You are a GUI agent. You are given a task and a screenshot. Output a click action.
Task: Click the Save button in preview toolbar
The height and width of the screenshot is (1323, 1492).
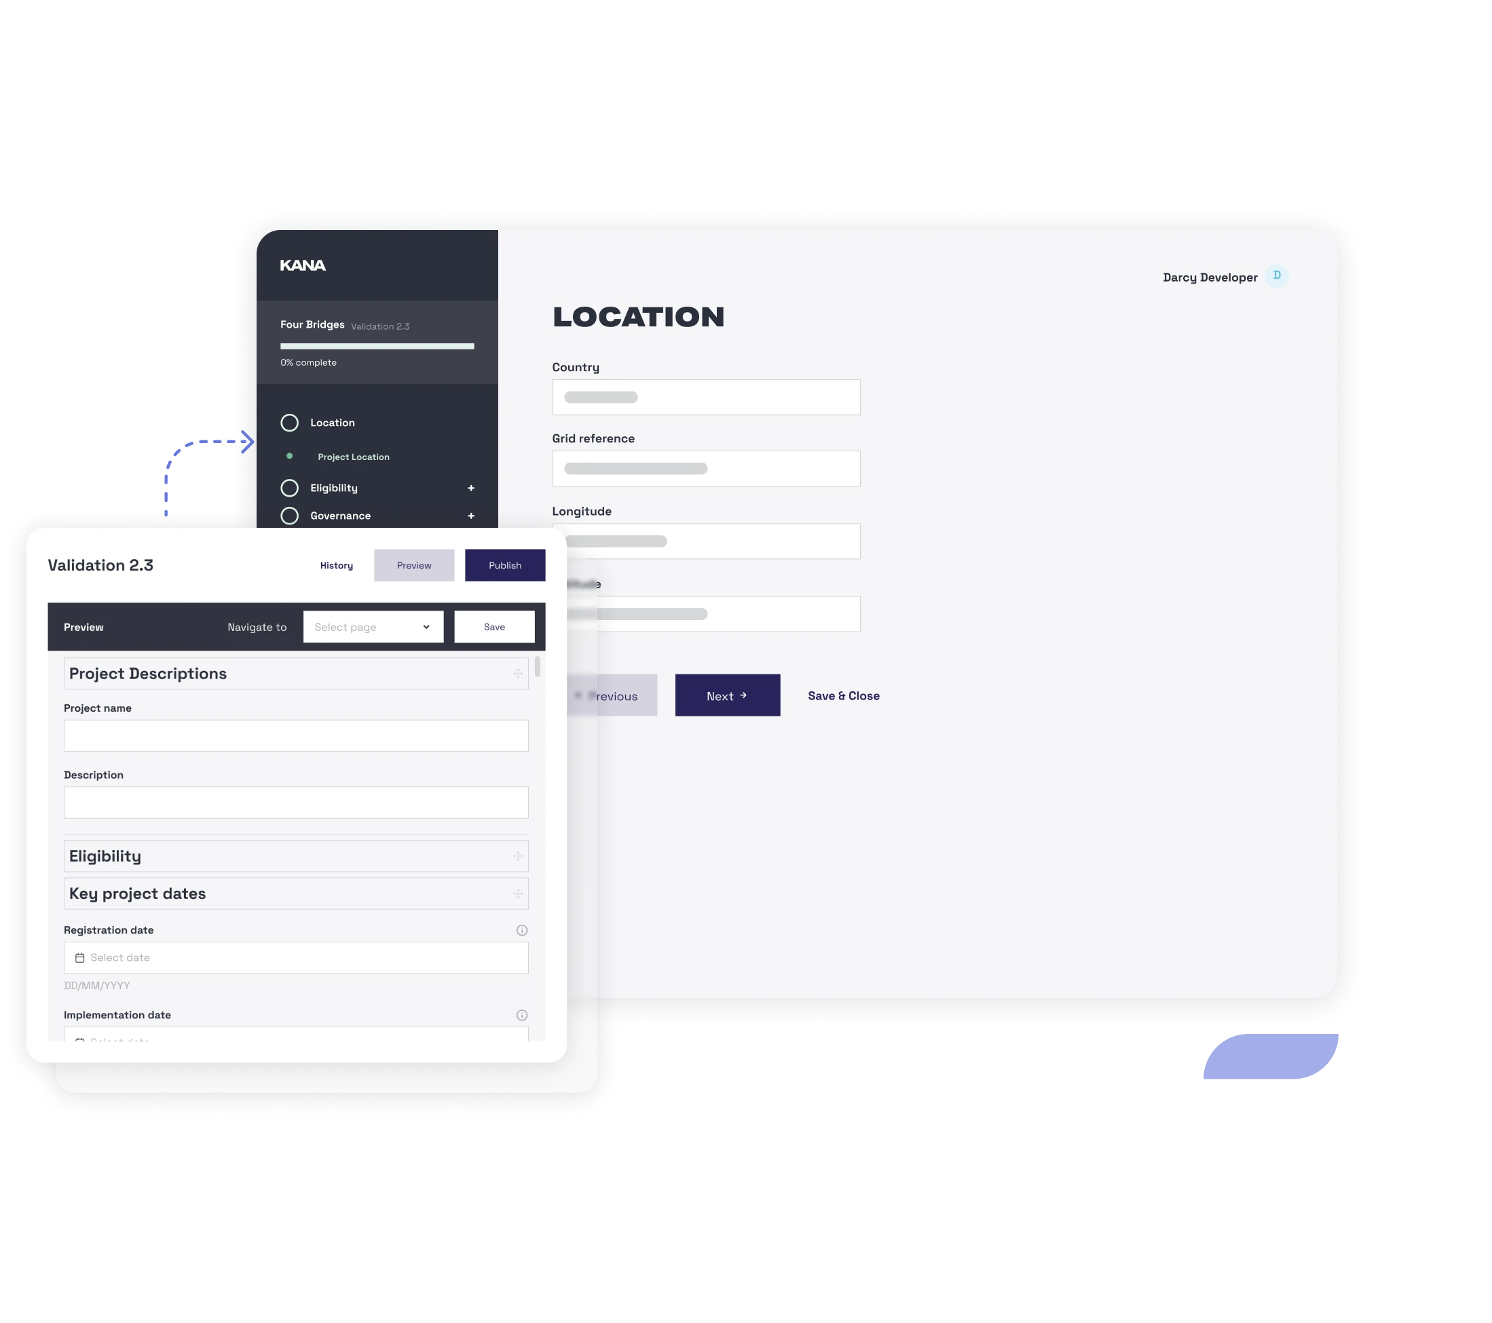(494, 627)
